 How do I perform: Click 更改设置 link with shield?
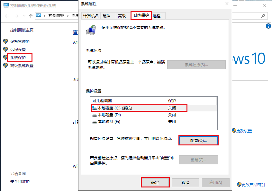point(244,131)
